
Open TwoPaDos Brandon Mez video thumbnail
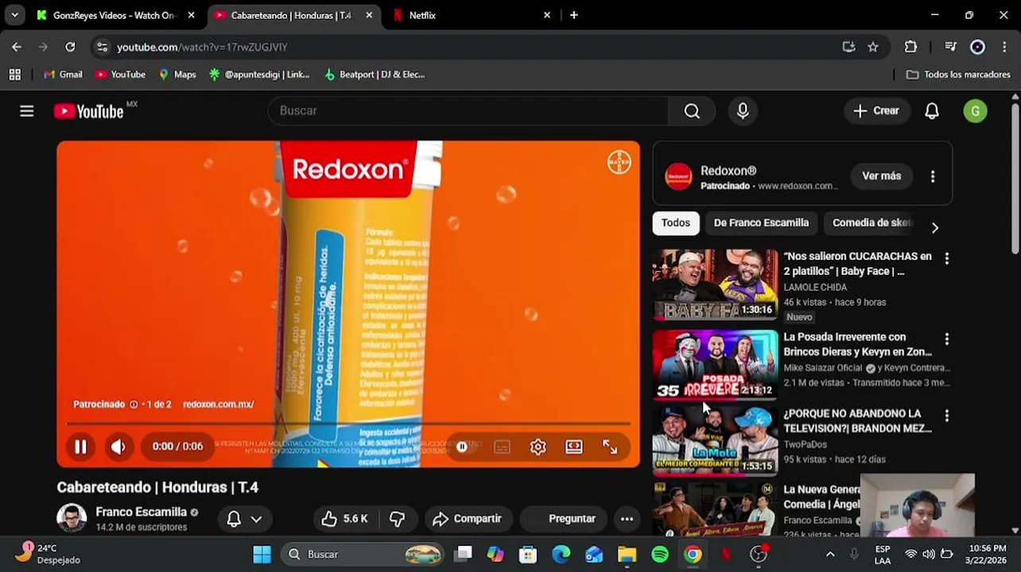[715, 441]
